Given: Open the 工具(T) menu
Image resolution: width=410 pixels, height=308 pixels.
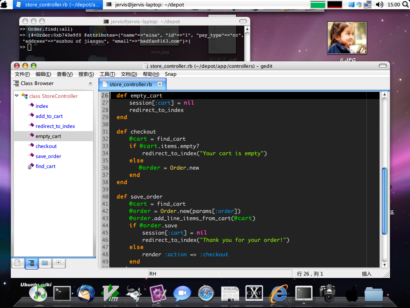Looking at the screenshot, I should 107,74.
